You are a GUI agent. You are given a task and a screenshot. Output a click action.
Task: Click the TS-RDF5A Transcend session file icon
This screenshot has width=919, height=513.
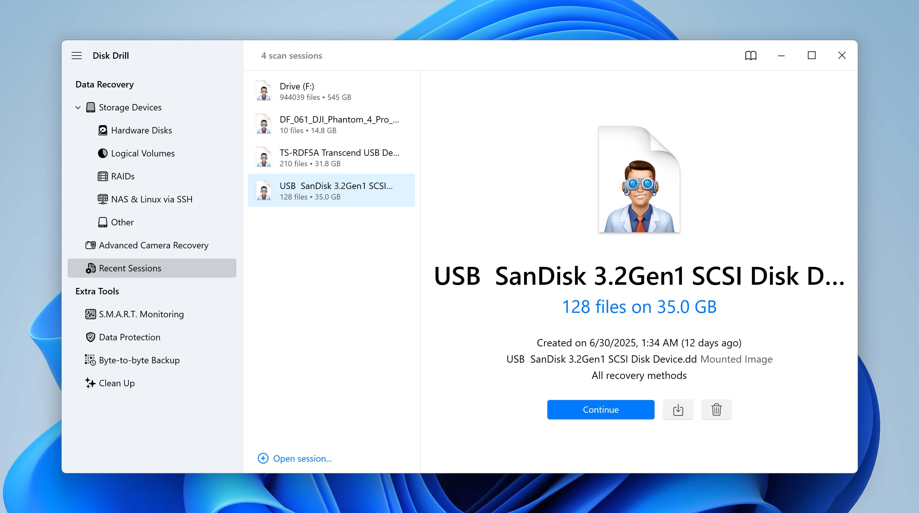(264, 157)
